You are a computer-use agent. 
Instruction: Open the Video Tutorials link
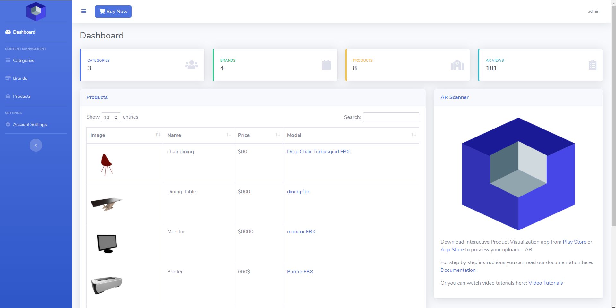(545, 283)
